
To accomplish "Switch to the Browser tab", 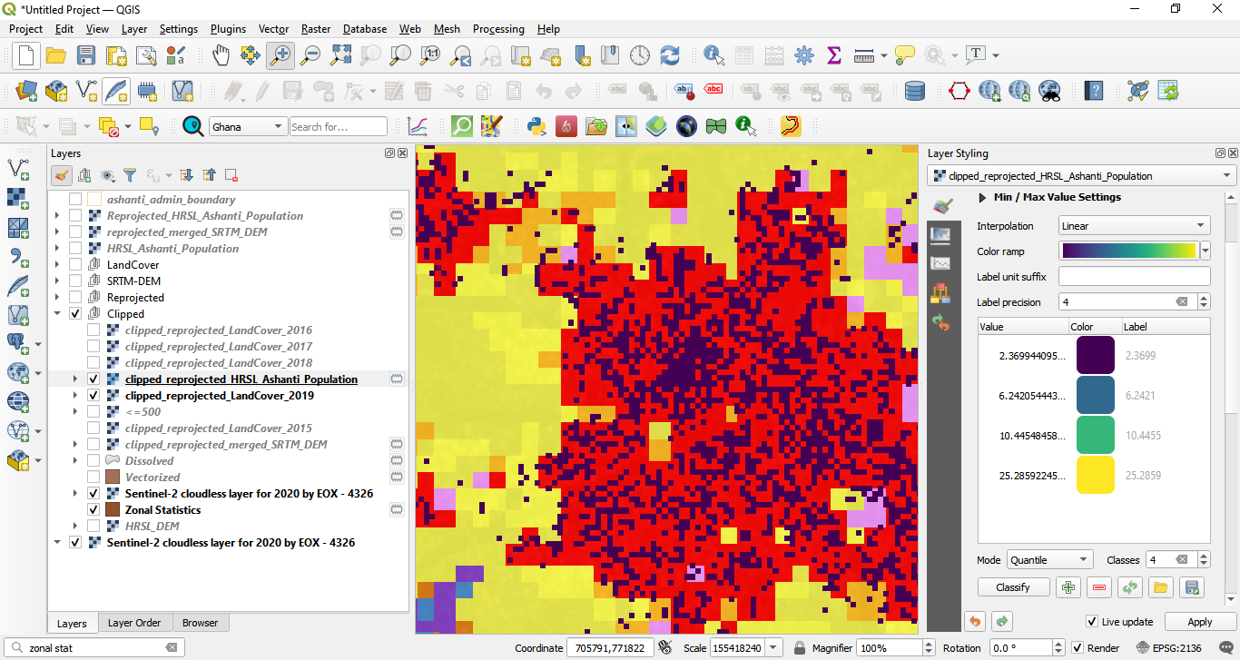I will click(200, 623).
